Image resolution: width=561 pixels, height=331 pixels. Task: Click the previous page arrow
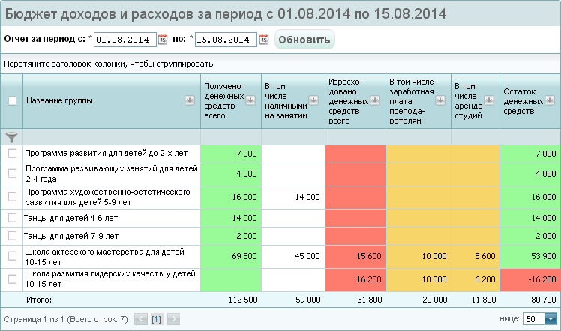[x=140, y=319]
